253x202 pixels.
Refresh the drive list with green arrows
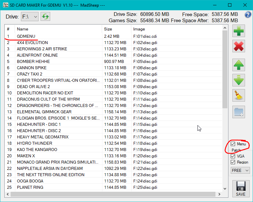[45, 16]
